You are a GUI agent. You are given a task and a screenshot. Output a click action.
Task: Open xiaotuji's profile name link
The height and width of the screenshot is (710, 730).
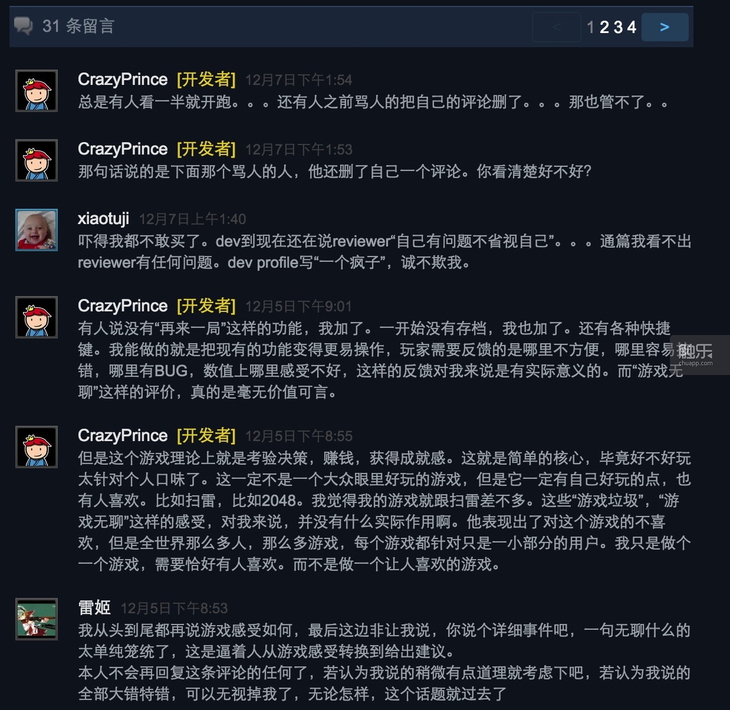coord(103,219)
